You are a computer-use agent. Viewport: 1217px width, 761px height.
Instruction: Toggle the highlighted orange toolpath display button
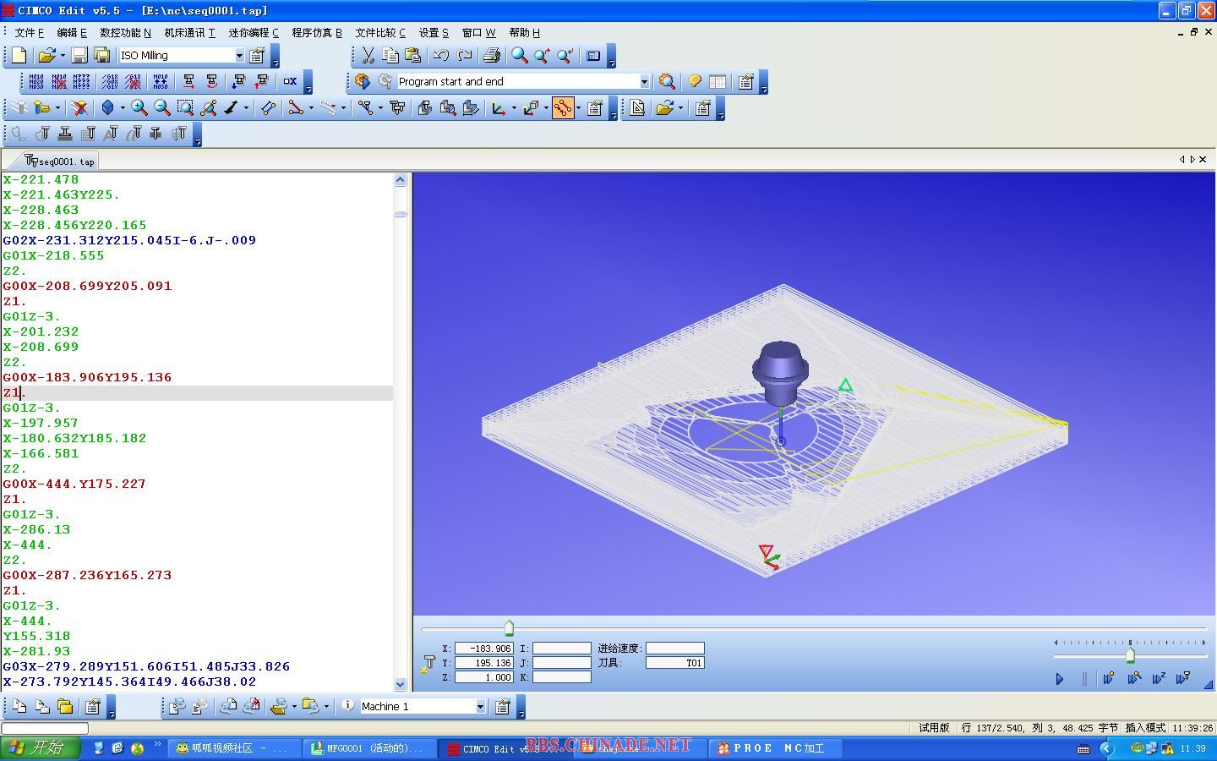point(563,108)
